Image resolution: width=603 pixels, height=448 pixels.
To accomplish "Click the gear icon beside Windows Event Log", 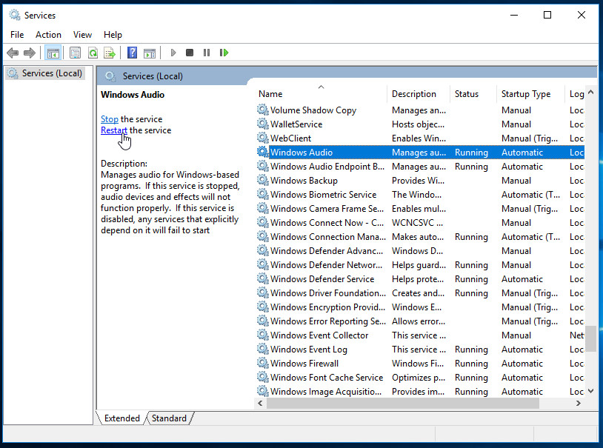I will [263, 350].
